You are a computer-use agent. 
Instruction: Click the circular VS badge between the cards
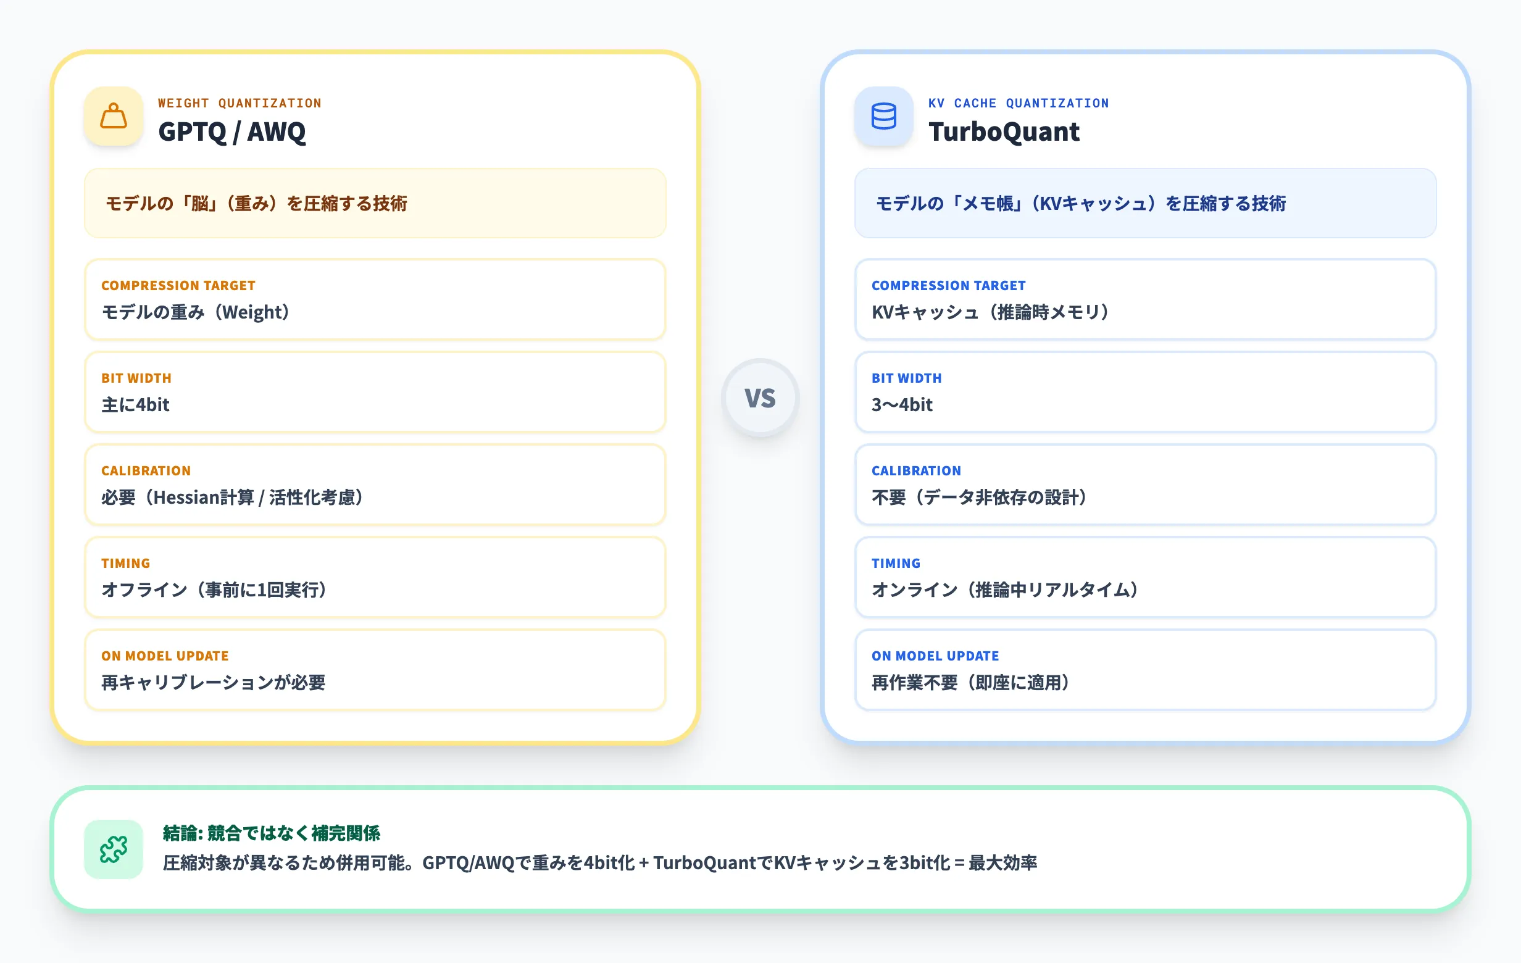click(x=761, y=398)
